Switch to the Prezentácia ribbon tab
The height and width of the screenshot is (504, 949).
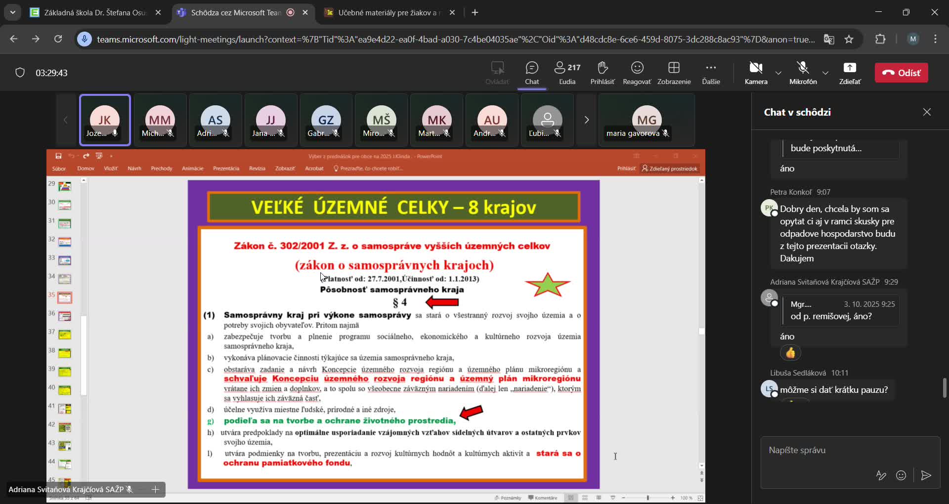pyautogui.click(x=226, y=168)
